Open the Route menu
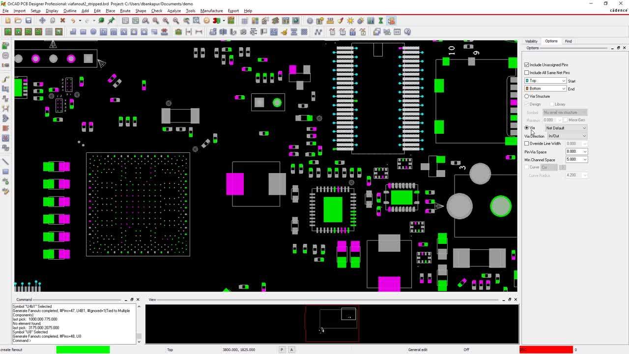The height and width of the screenshot is (354, 629). pos(125,10)
